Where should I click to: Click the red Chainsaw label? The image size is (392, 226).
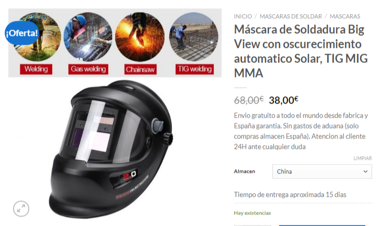pyautogui.click(x=140, y=69)
